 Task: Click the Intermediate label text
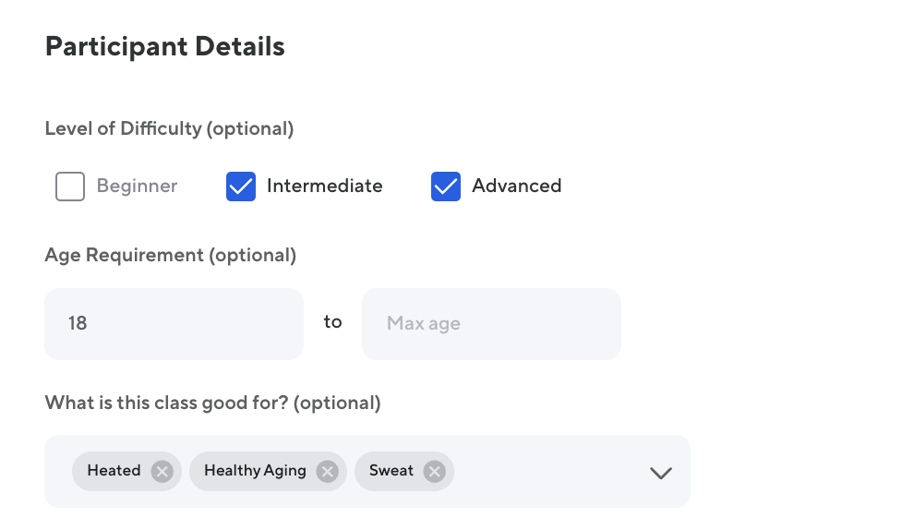coord(324,187)
